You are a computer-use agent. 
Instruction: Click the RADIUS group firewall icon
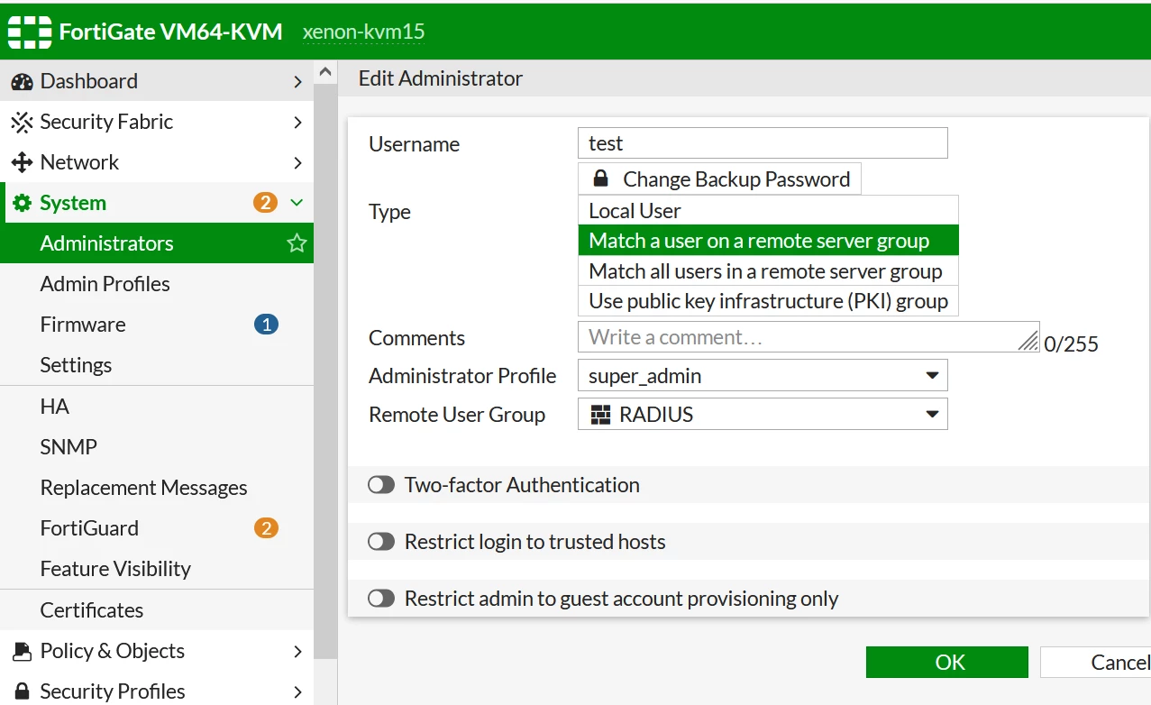pyautogui.click(x=599, y=415)
